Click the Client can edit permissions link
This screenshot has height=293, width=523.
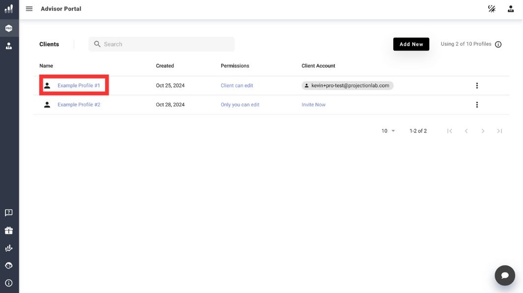pyautogui.click(x=236, y=85)
